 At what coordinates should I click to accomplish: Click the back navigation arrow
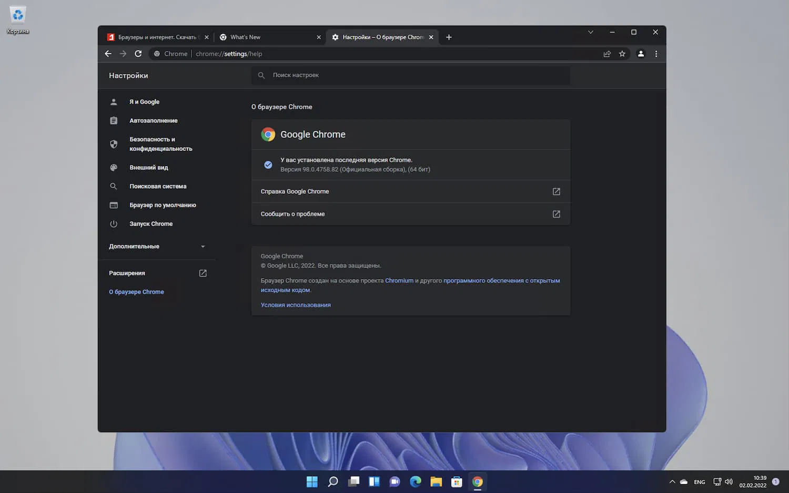click(108, 54)
